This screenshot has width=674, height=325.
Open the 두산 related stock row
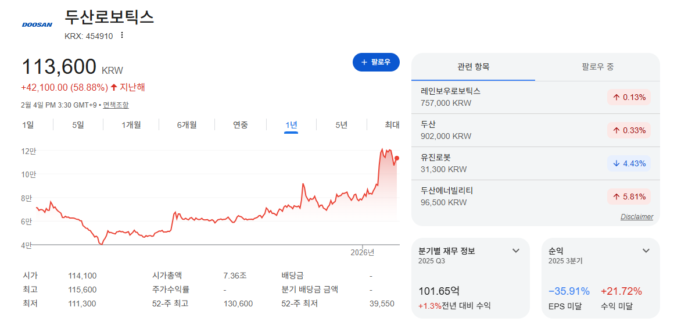535,130
